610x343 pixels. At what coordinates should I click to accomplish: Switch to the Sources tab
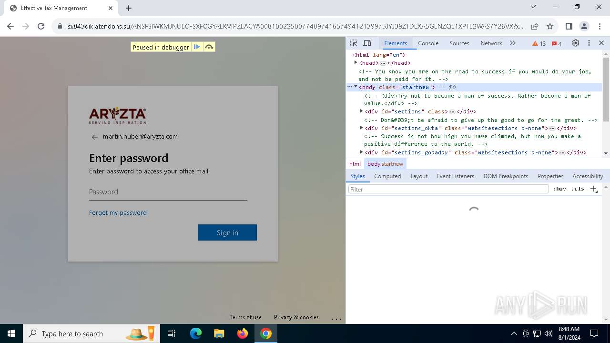pos(459,43)
